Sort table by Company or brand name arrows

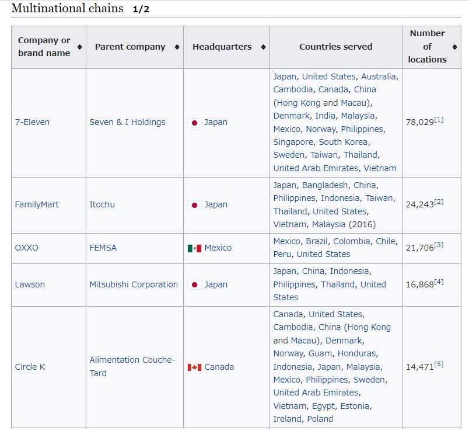click(79, 47)
